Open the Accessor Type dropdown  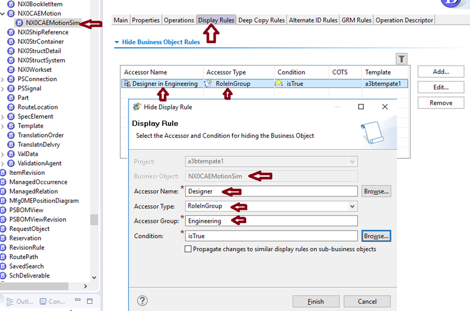point(352,206)
